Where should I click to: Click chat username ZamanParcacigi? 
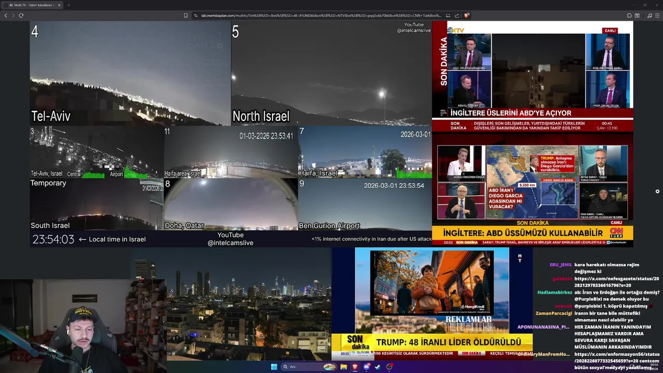pos(554,313)
